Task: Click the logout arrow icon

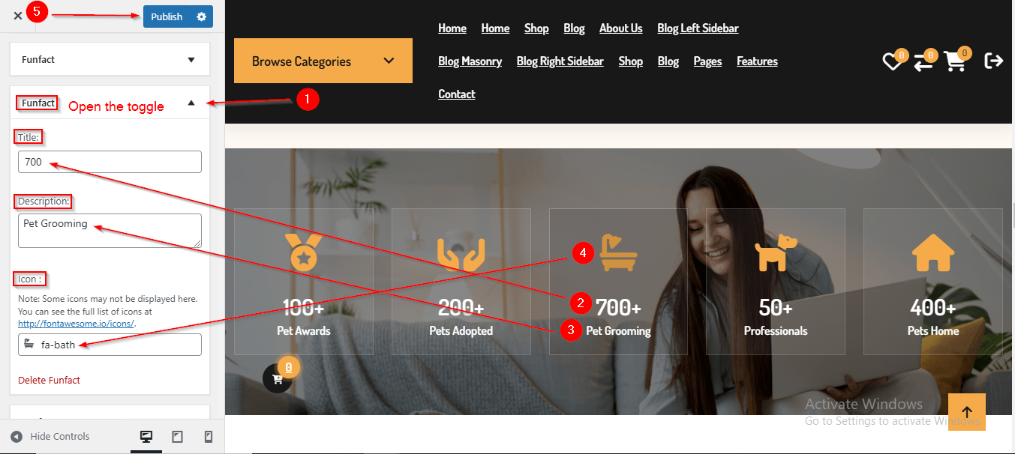Action: tap(993, 61)
